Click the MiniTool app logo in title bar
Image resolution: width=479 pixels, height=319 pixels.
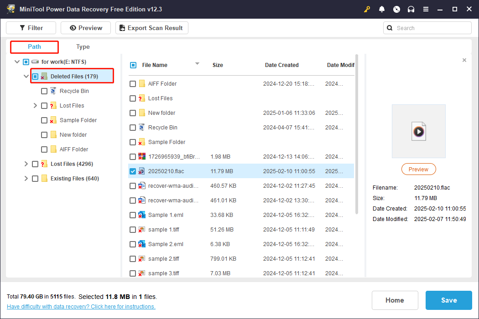pyautogui.click(x=11, y=9)
